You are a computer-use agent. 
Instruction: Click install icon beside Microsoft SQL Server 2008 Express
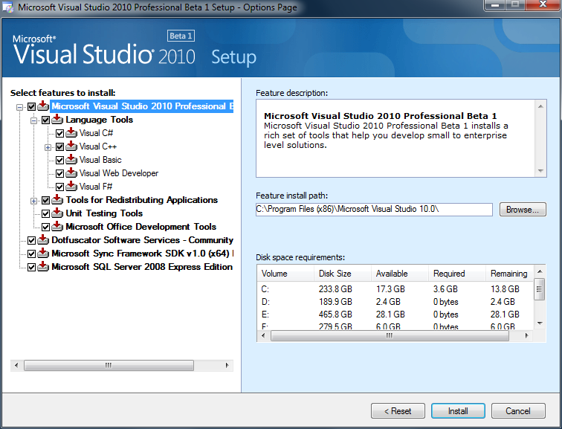pyautogui.click(x=43, y=266)
